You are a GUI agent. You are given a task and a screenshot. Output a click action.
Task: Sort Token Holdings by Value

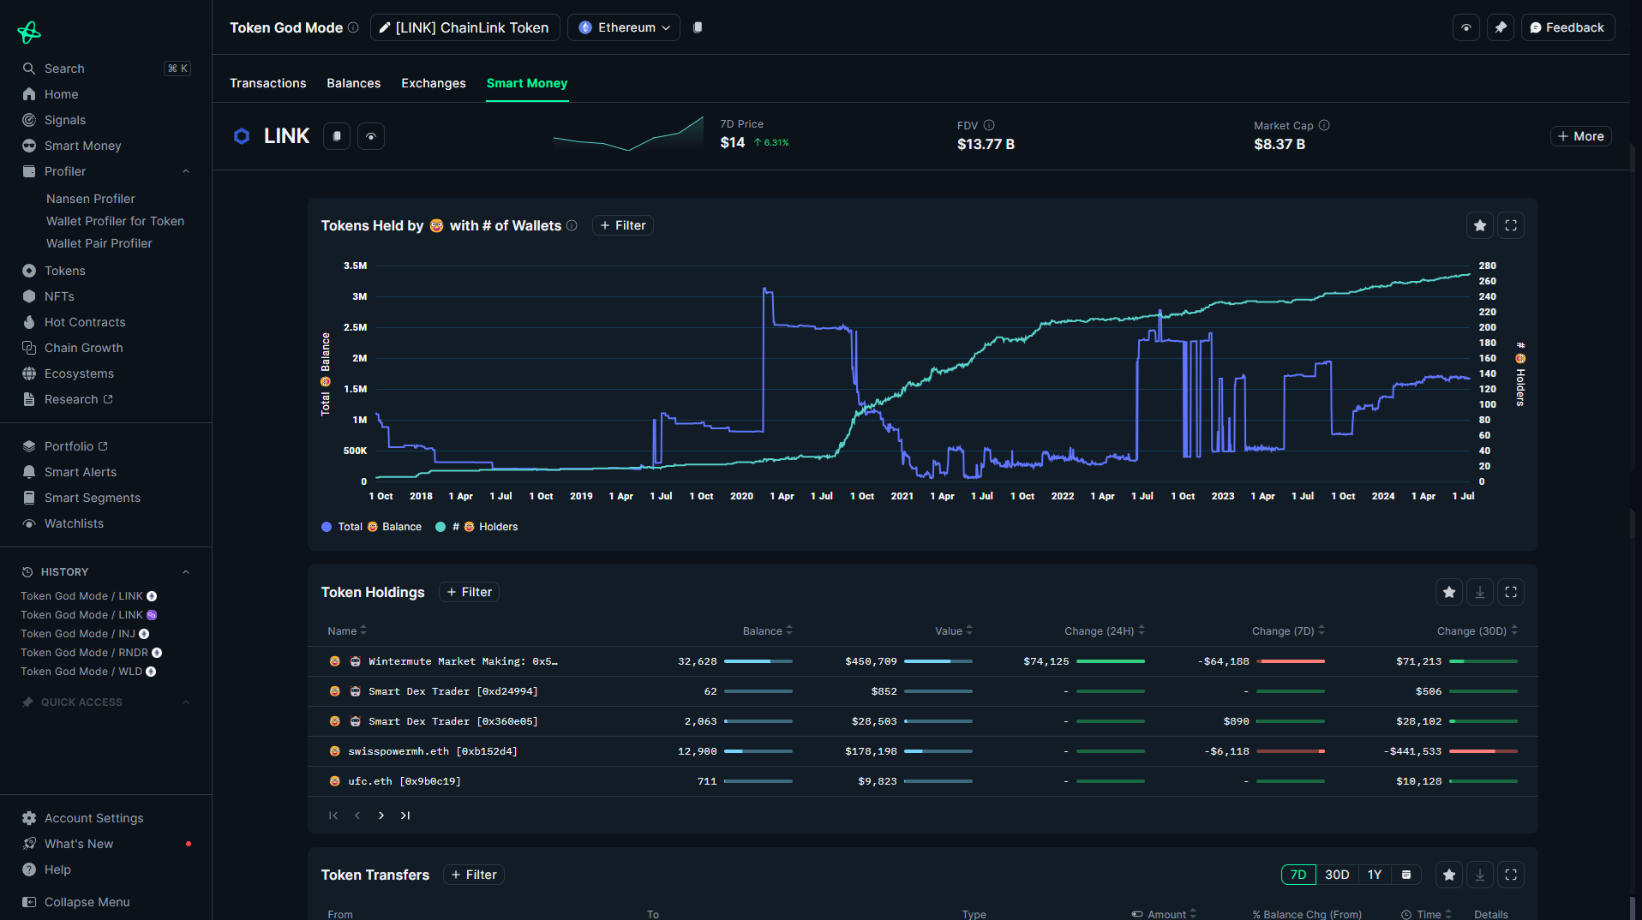[x=954, y=630]
